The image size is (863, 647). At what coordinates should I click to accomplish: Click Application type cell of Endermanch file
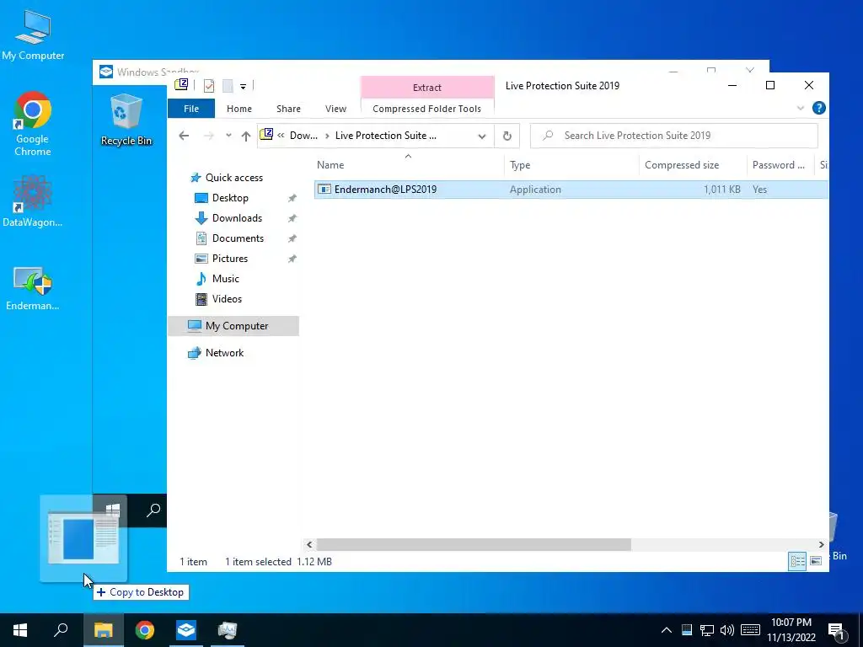click(535, 190)
